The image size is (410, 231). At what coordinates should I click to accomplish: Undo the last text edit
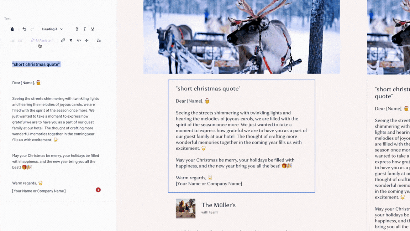pyautogui.click(x=24, y=29)
